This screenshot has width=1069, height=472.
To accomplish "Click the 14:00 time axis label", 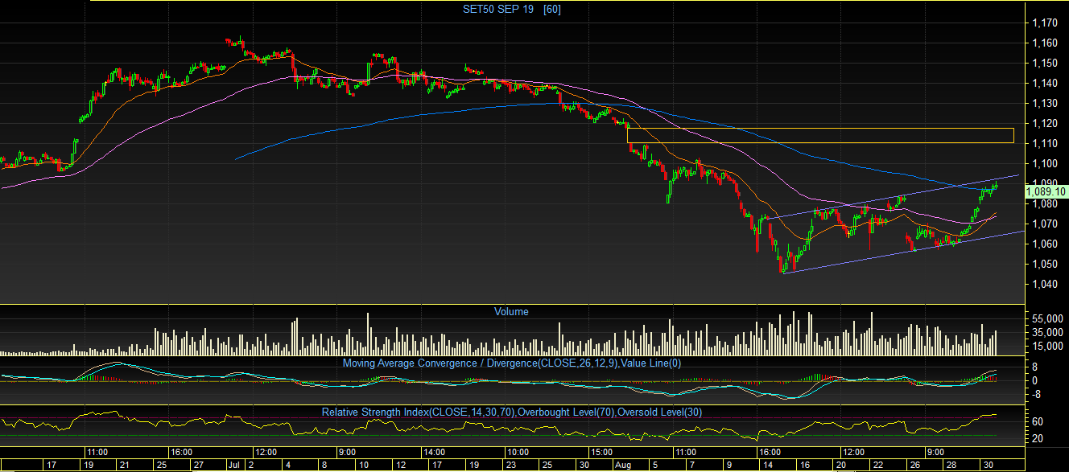I will click(434, 452).
